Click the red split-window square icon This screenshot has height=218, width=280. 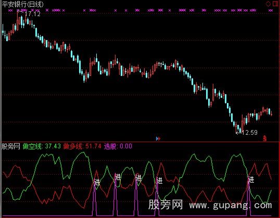pos(275,4)
